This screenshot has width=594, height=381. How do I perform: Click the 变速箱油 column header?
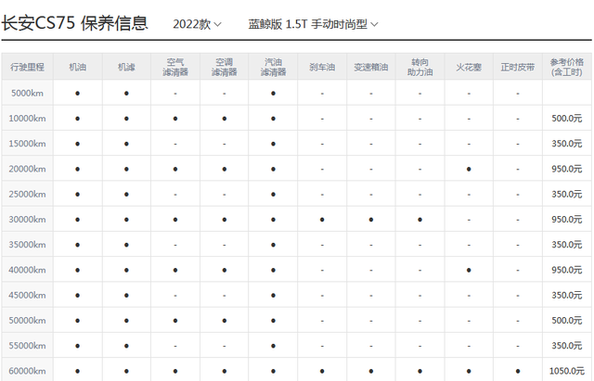[371, 67]
